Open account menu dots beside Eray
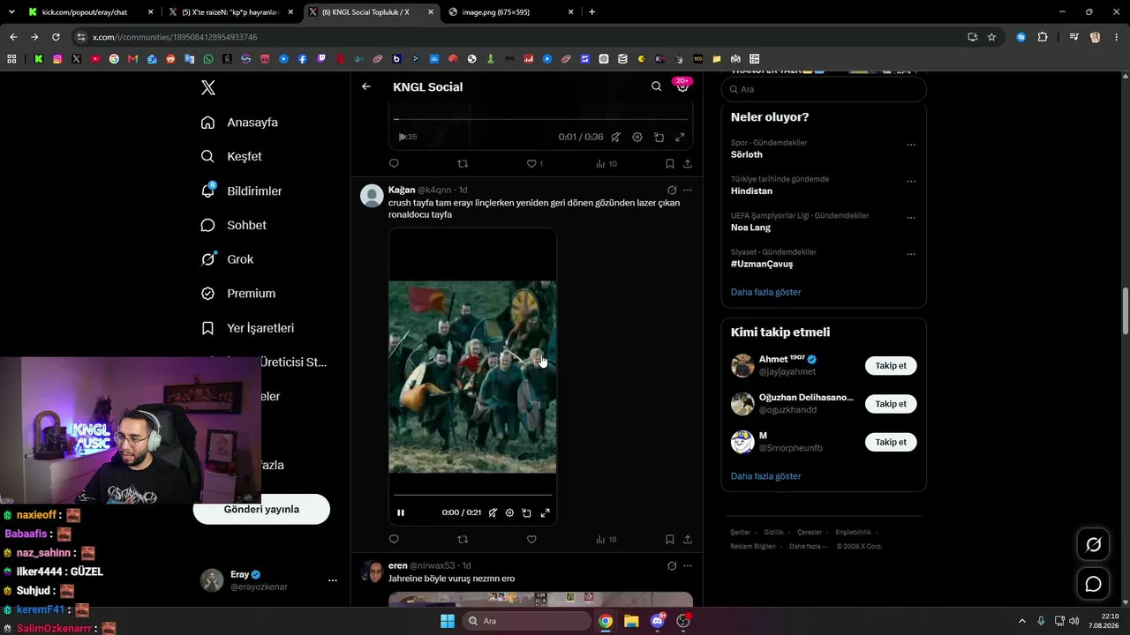1130x635 pixels. (333, 580)
